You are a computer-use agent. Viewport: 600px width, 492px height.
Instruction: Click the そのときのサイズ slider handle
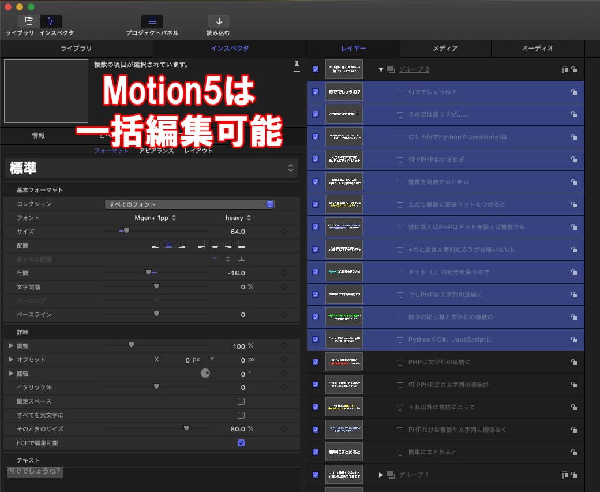click(x=186, y=428)
